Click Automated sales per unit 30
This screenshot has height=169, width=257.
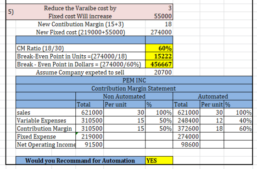212,112
